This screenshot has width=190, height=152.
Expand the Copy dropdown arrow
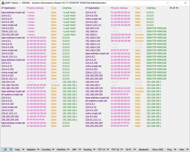pos(23,149)
